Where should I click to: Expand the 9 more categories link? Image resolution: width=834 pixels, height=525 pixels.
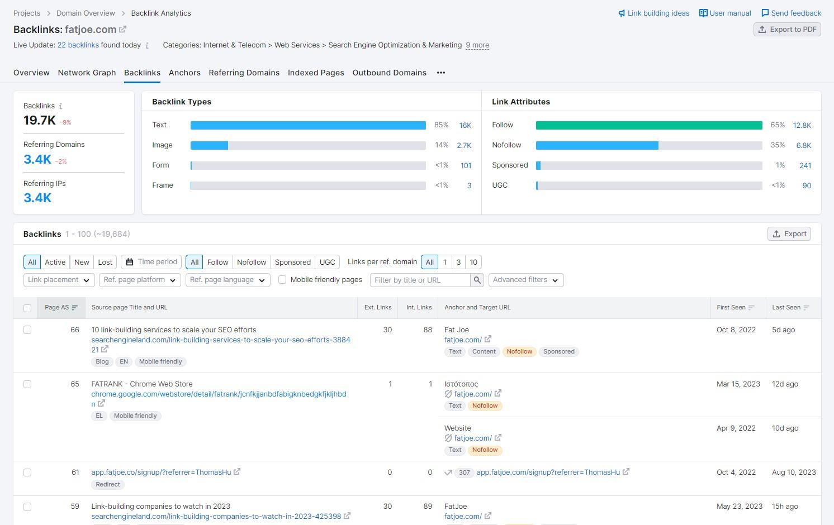click(x=477, y=45)
